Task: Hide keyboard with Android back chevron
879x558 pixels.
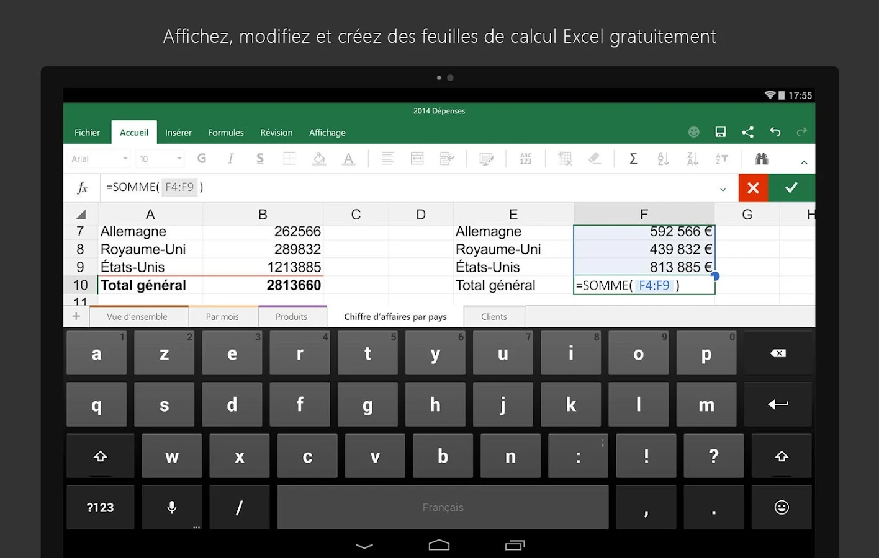Action: [x=364, y=546]
